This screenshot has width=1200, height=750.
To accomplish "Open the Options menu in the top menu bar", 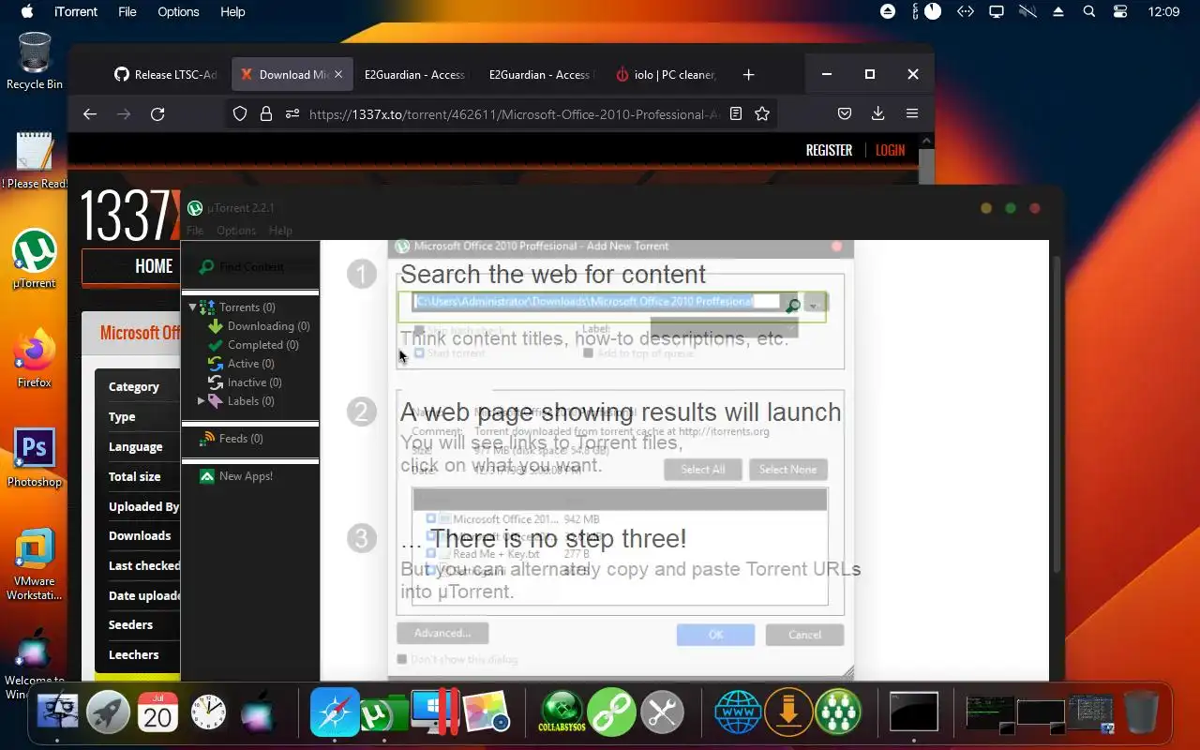I will 178,11.
